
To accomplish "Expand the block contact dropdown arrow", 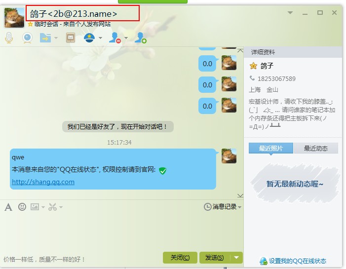I will 126,38.
